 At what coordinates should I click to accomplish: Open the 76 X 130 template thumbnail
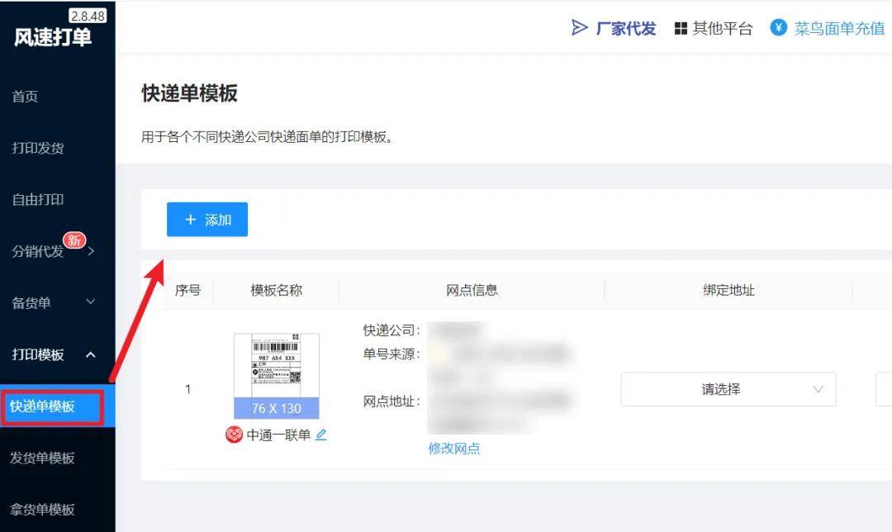(x=276, y=376)
